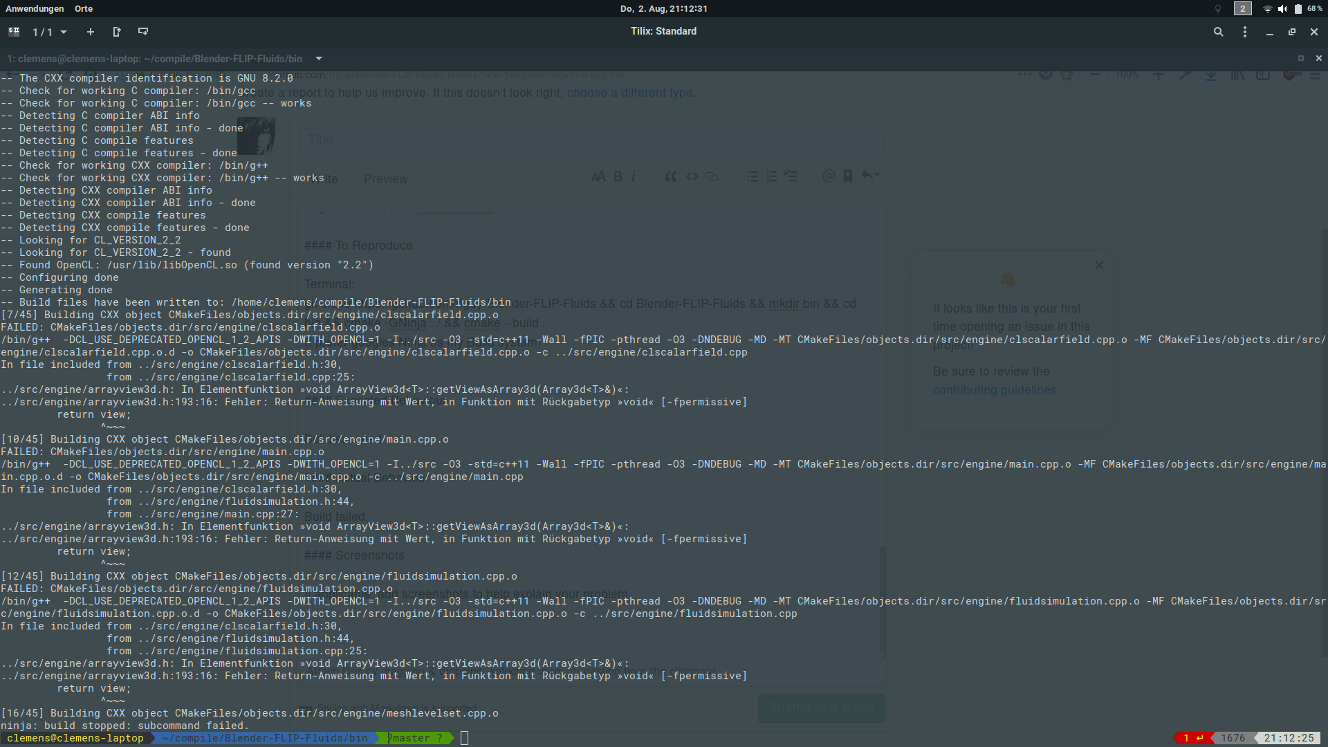1328x747 pixels.
Task: Open terminal search with the magnifier icon
Action: (x=1218, y=32)
